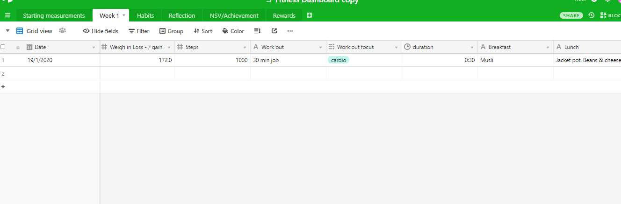This screenshot has height=204, width=621.
Task: Add a new row with plus icon
Action: click(3, 87)
